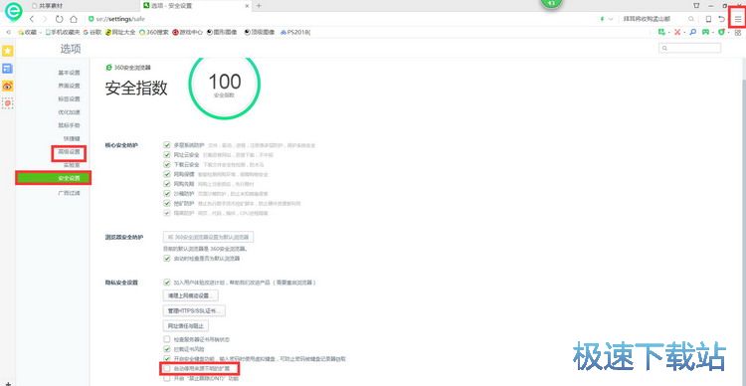The width and height of the screenshot is (746, 386).
Task: Enable 检查服务器证书吊销状态 checkbox
Action: [166, 339]
